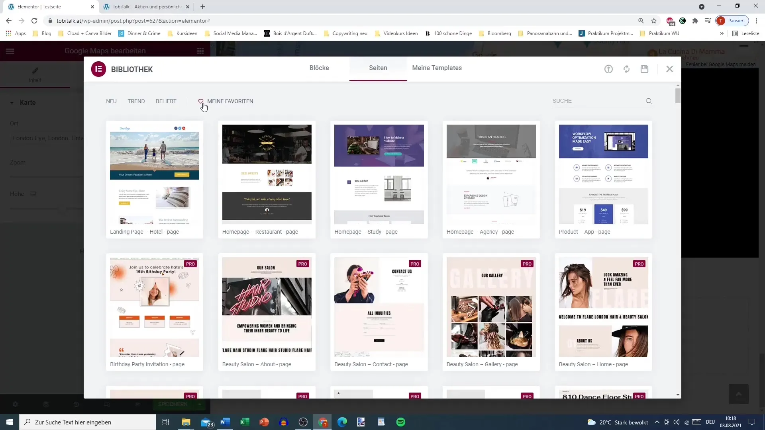Open the Birthday Party Invitation template
Image resolution: width=765 pixels, height=430 pixels.
coord(155,312)
